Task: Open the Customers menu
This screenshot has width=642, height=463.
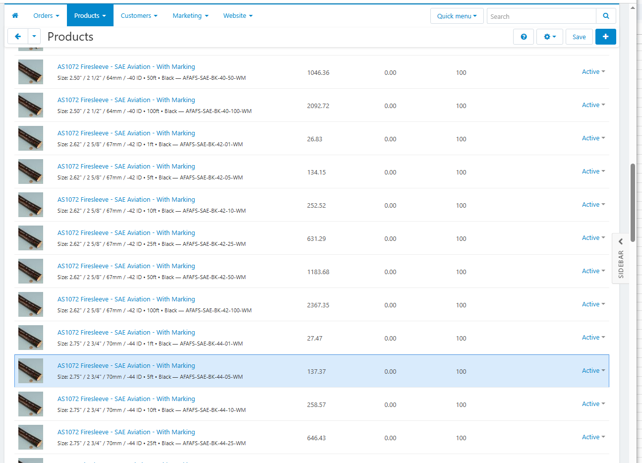Action: pos(139,16)
